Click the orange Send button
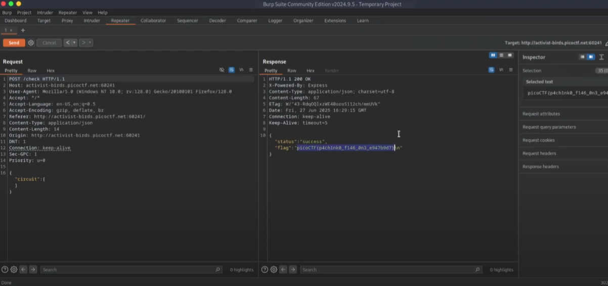The image size is (608, 286). [x=14, y=43]
